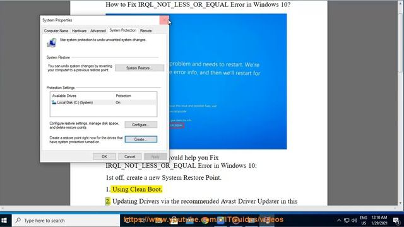Click Create... to make a restore point
Image resolution: width=404 pixels, height=227 pixels.
click(141, 139)
